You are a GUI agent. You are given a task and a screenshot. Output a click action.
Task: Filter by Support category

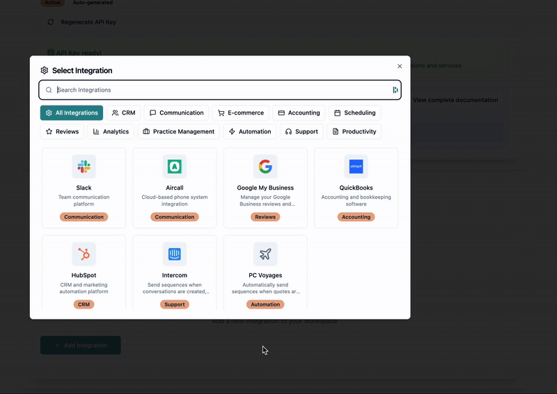pos(301,131)
